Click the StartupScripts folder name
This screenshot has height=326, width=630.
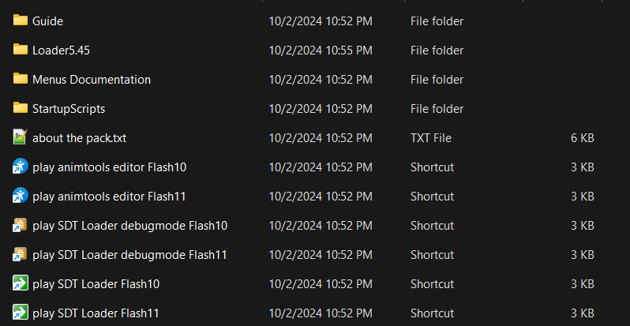[69, 109]
